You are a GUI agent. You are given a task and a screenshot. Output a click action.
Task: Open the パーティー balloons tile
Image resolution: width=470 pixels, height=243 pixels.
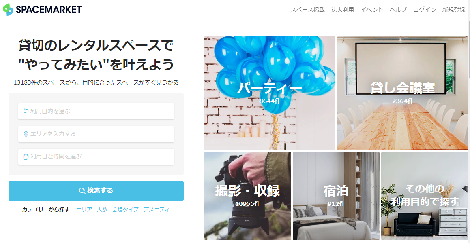click(x=270, y=93)
